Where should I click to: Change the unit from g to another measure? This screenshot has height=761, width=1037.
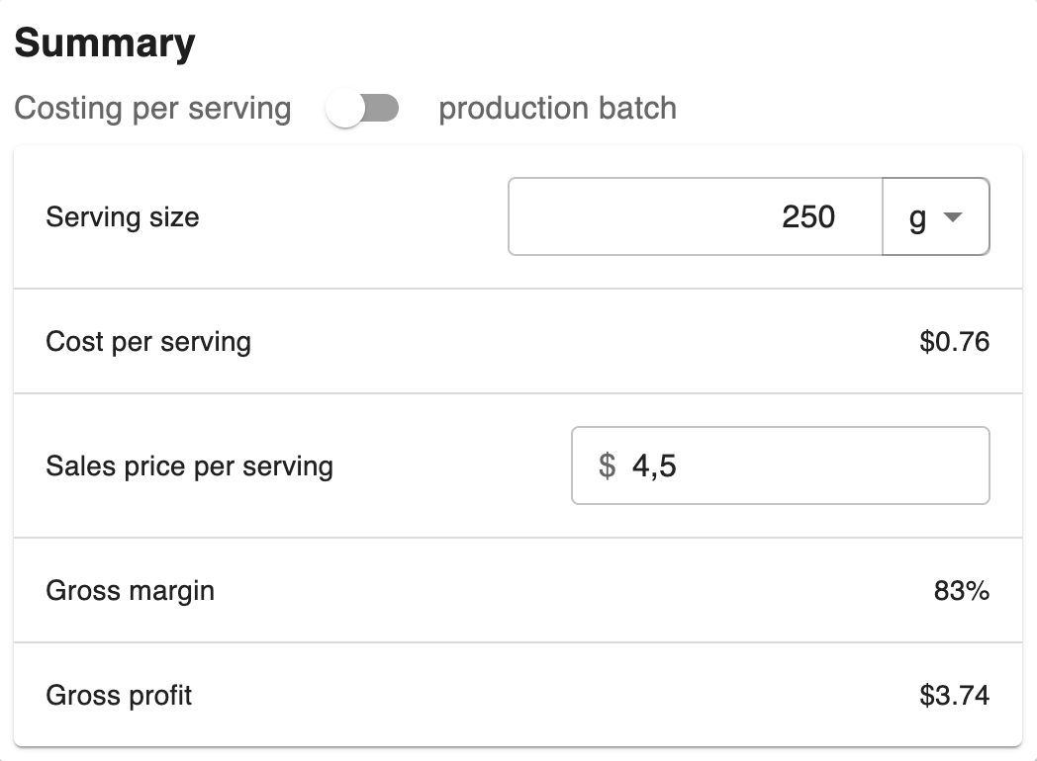tap(935, 216)
